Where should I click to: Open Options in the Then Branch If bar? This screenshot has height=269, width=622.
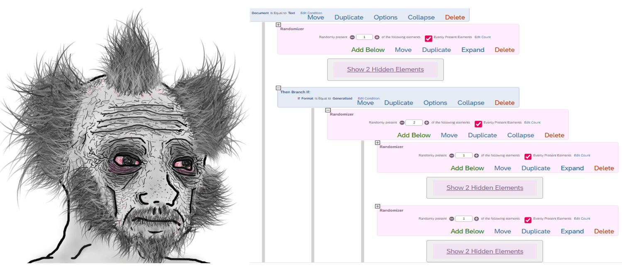[435, 102]
